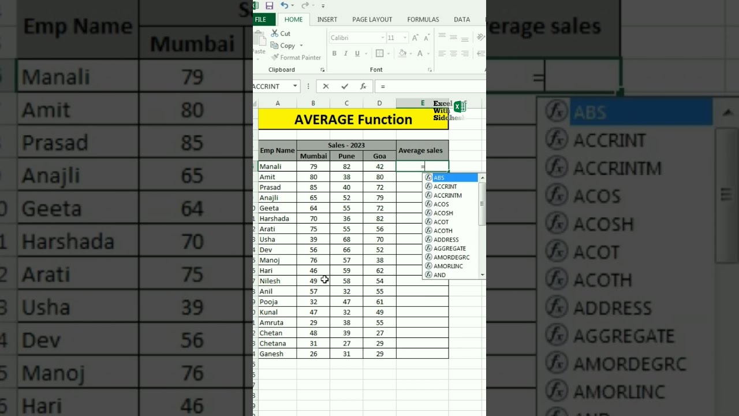Click the Mumbai value 79 for Manali

(x=313, y=166)
